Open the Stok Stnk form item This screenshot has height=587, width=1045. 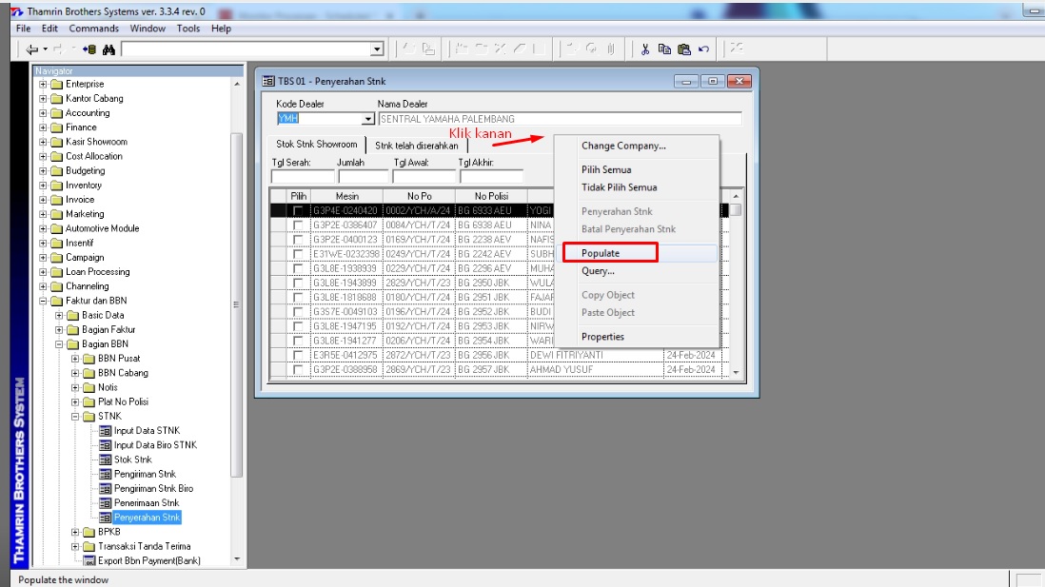click(132, 460)
